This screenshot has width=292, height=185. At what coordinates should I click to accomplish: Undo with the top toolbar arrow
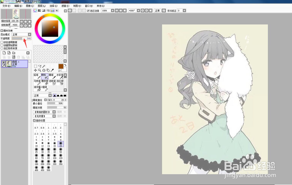tap(70, 10)
